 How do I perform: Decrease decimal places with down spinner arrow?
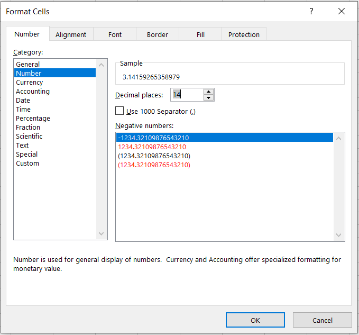point(209,97)
